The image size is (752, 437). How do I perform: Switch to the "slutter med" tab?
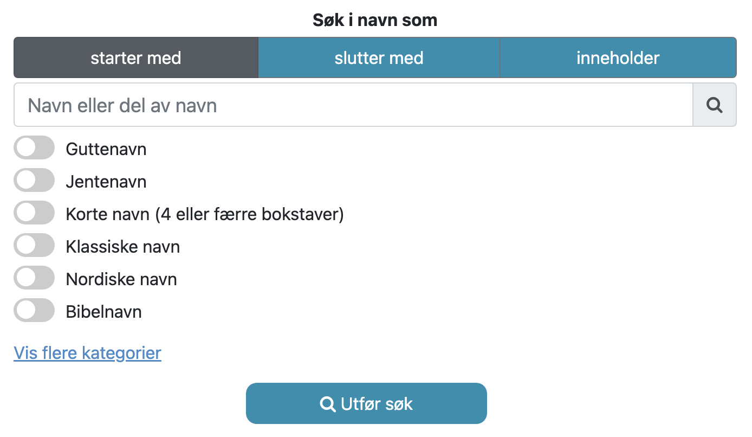(x=379, y=57)
